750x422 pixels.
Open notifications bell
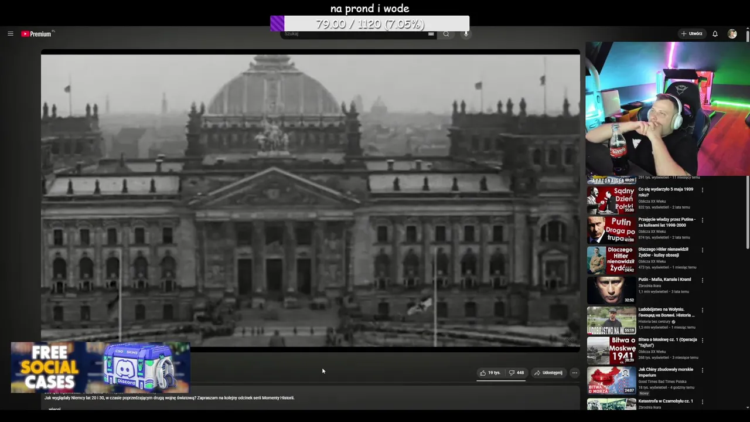coord(715,34)
